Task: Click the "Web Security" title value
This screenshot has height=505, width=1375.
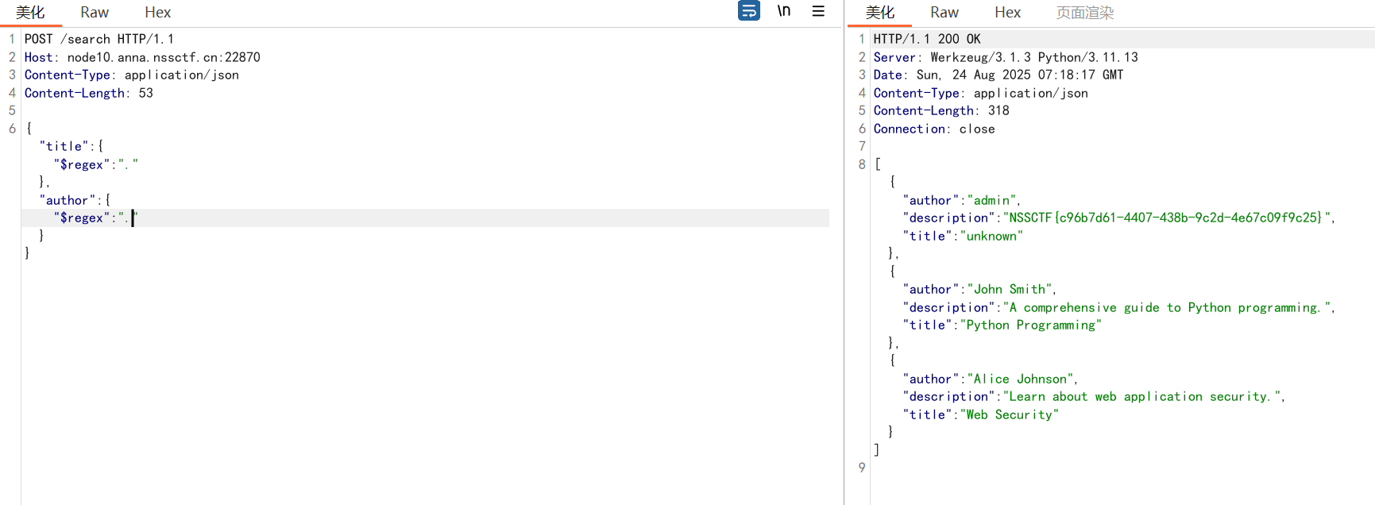Action: (x=1009, y=414)
